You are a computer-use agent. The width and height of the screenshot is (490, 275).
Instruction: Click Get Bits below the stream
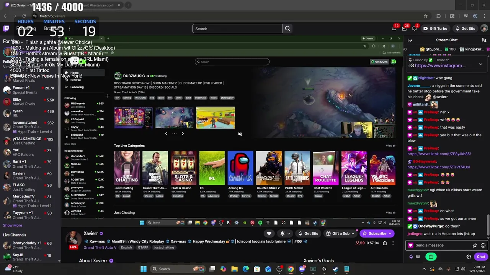308,233
